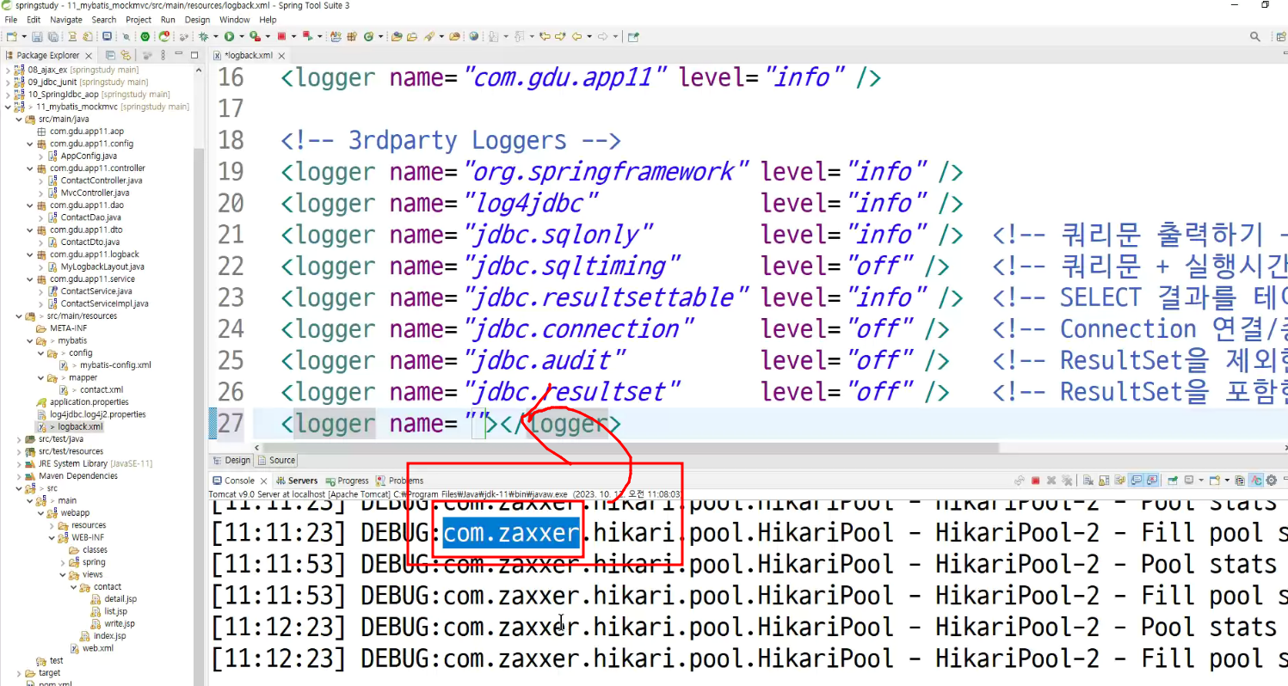Toggle Scroll Lock in Console toolbar
Screen dimensions: 1288x686
coord(1104,481)
